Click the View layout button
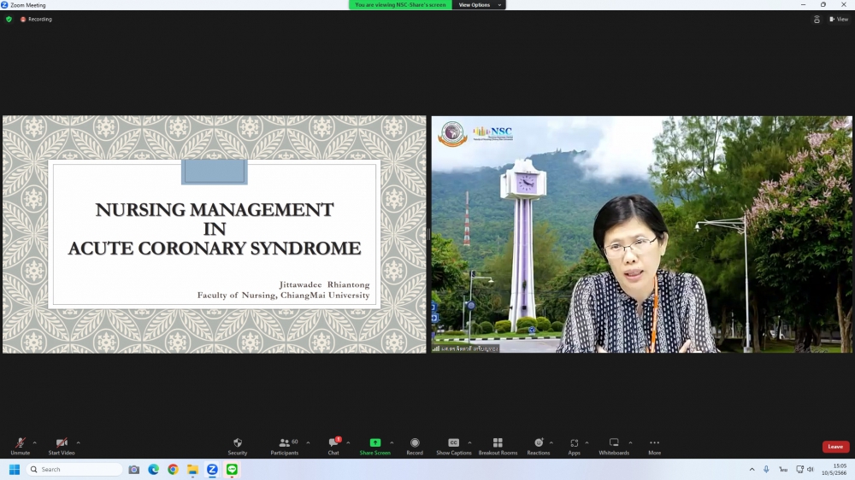855x480 pixels. coord(838,19)
